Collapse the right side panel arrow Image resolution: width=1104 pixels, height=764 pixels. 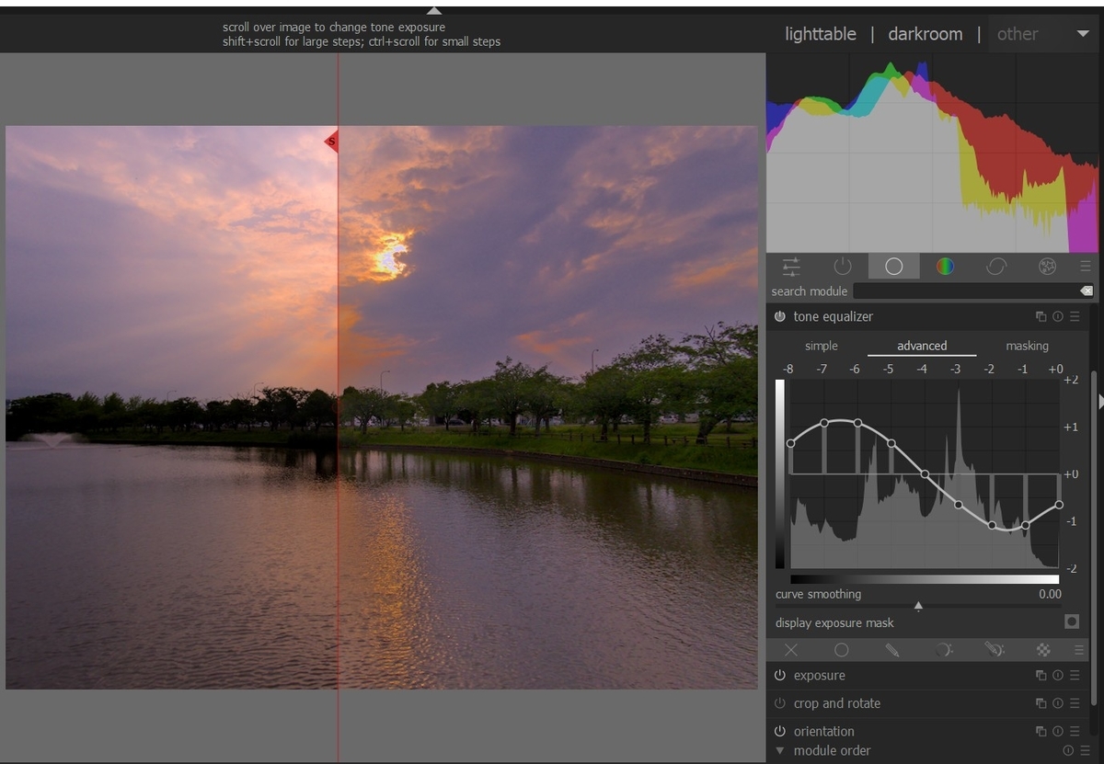click(x=1100, y=401)
